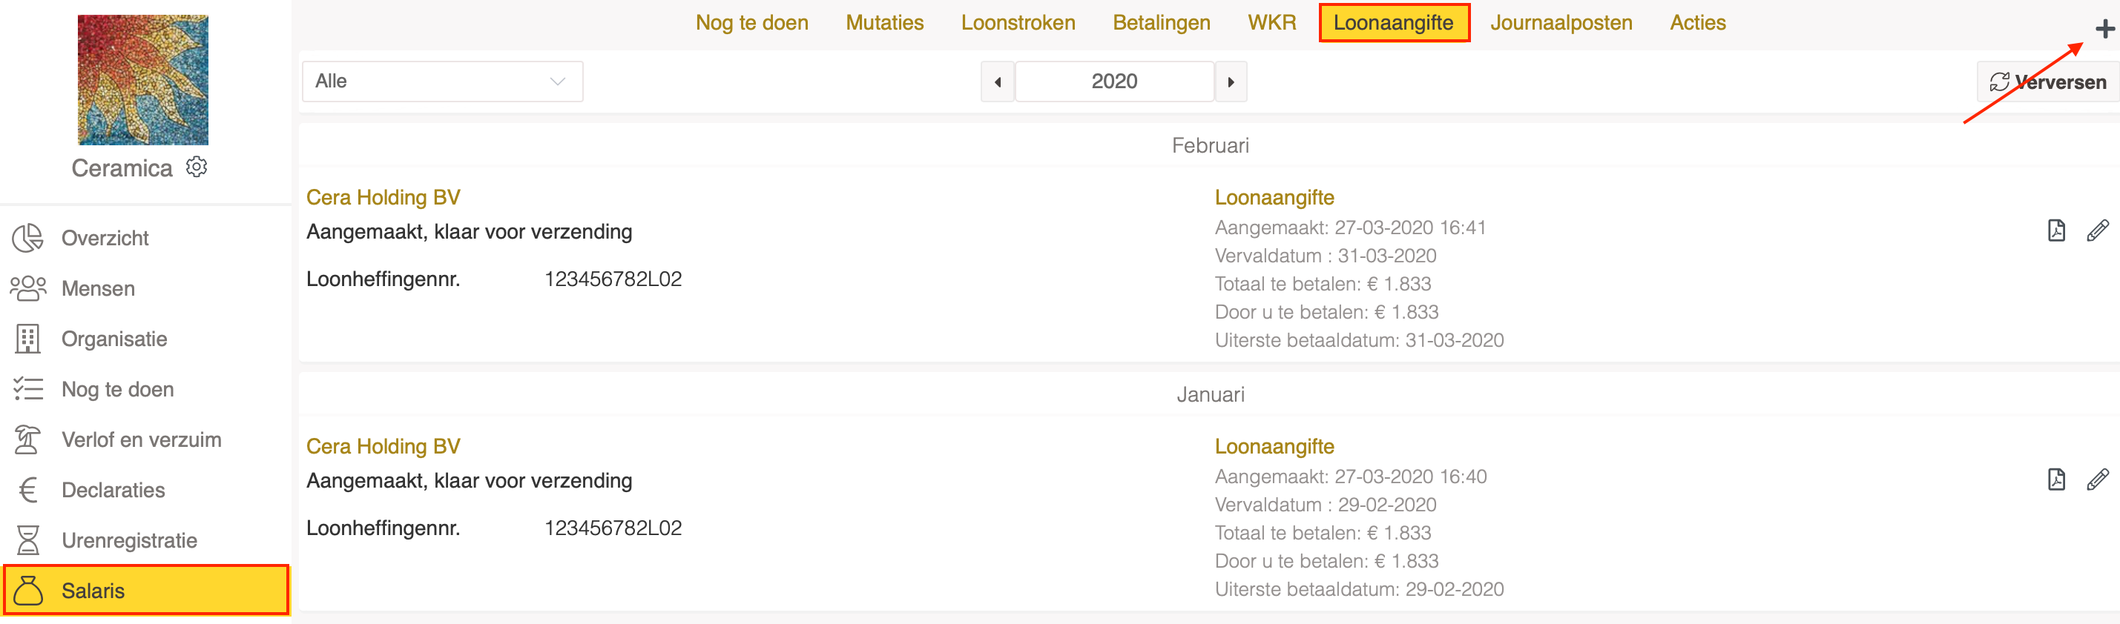Click the Mensen people icon
Image resolution: width=2120 pixels, height=624 pixels.
(28, 288)
